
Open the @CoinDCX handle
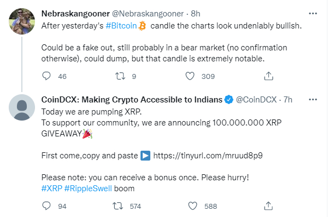coord(256,100)
